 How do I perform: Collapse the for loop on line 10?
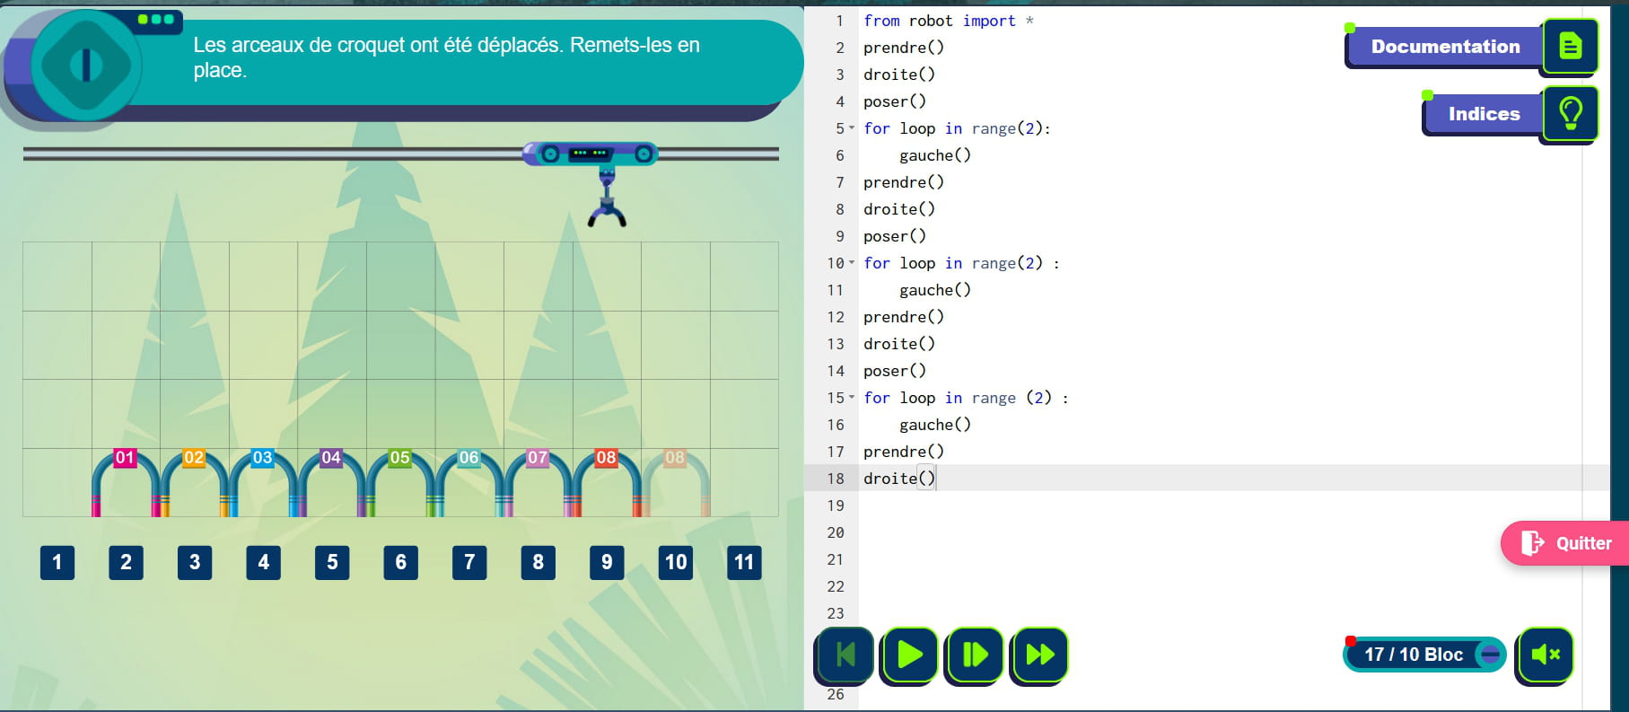(852, 263)
